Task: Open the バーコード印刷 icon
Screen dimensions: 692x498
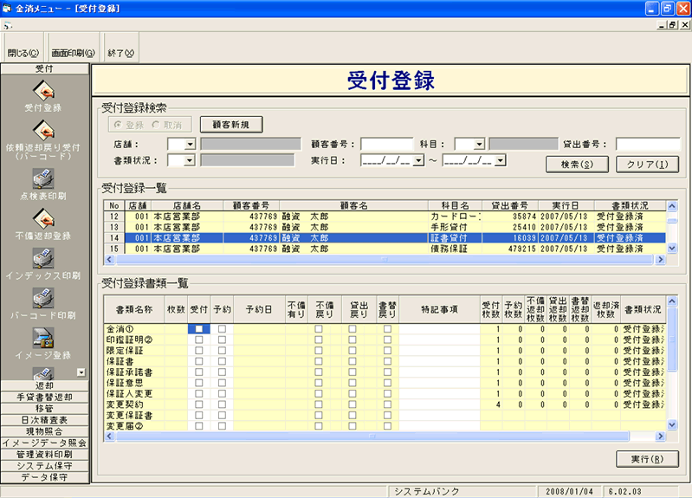Action: pos(43,297)
